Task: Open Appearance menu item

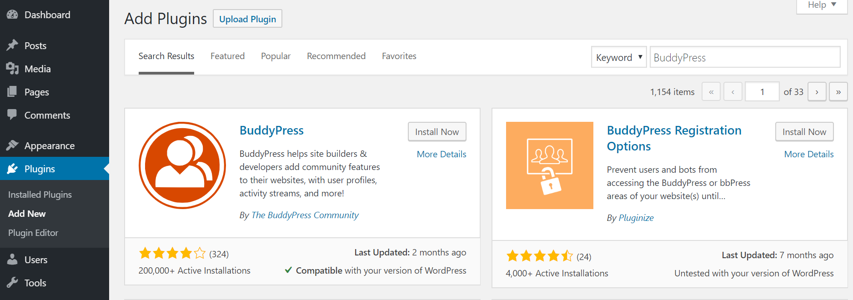Action: coord(55,145)
